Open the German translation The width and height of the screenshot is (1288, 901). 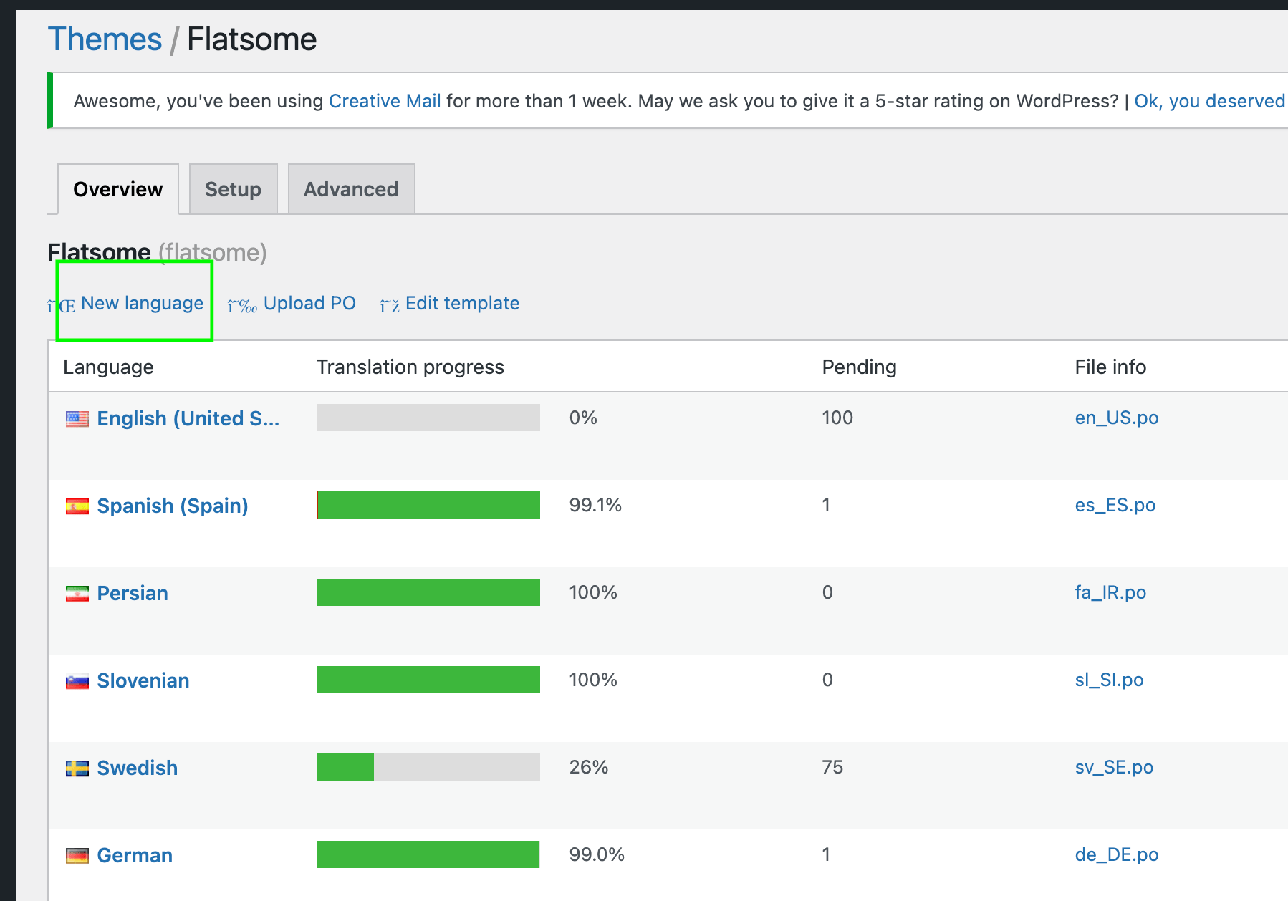pos(135,855)
